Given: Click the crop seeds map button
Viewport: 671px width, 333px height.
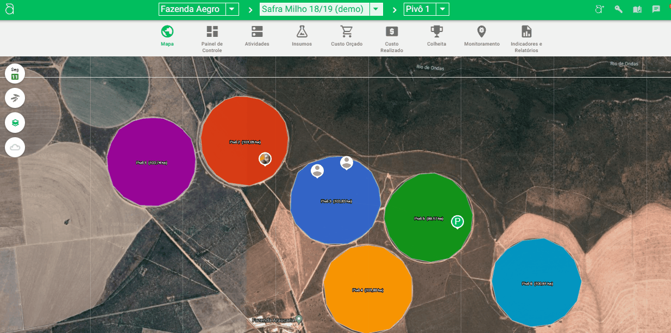Looking at the screenshot, I should [15, 98].
